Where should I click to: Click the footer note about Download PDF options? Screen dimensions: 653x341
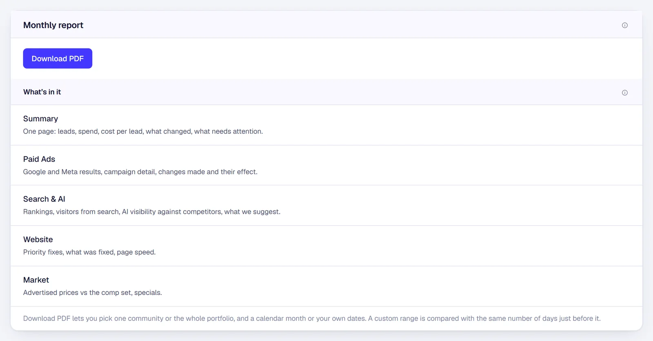(x=312, y=318)
